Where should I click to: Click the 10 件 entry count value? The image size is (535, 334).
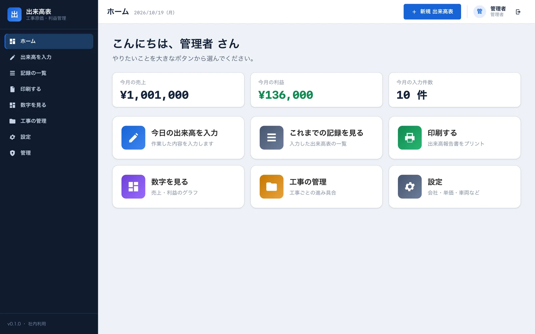click(412, 95)
